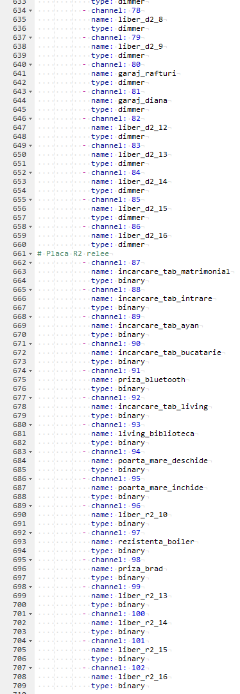Click 'liber_d2_13' value
This screenshot has height=694, width=240.
click(142, 154)
